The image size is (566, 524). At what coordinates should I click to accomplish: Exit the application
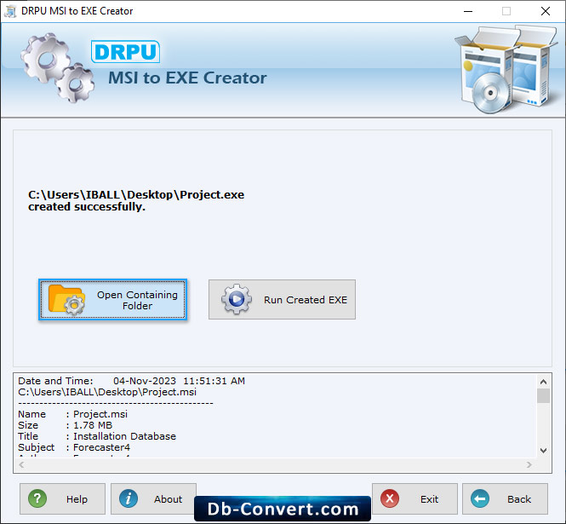click(414, 498)
